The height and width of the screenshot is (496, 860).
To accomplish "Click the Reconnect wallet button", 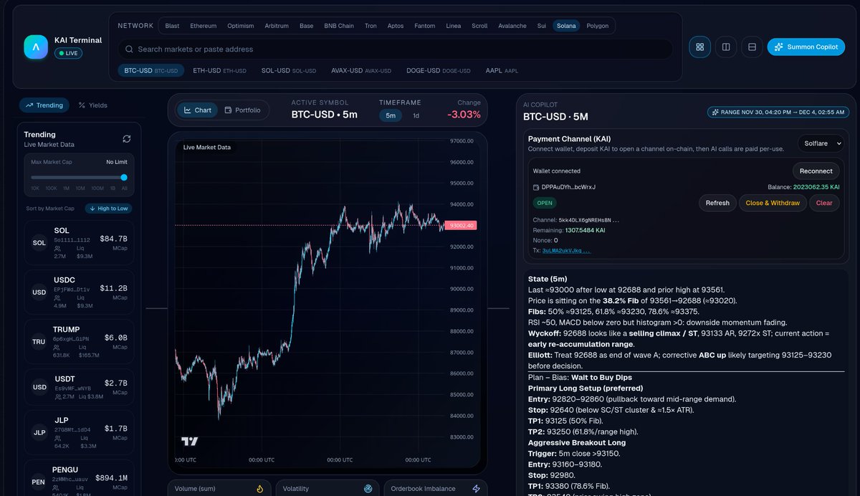I will 816,171.
